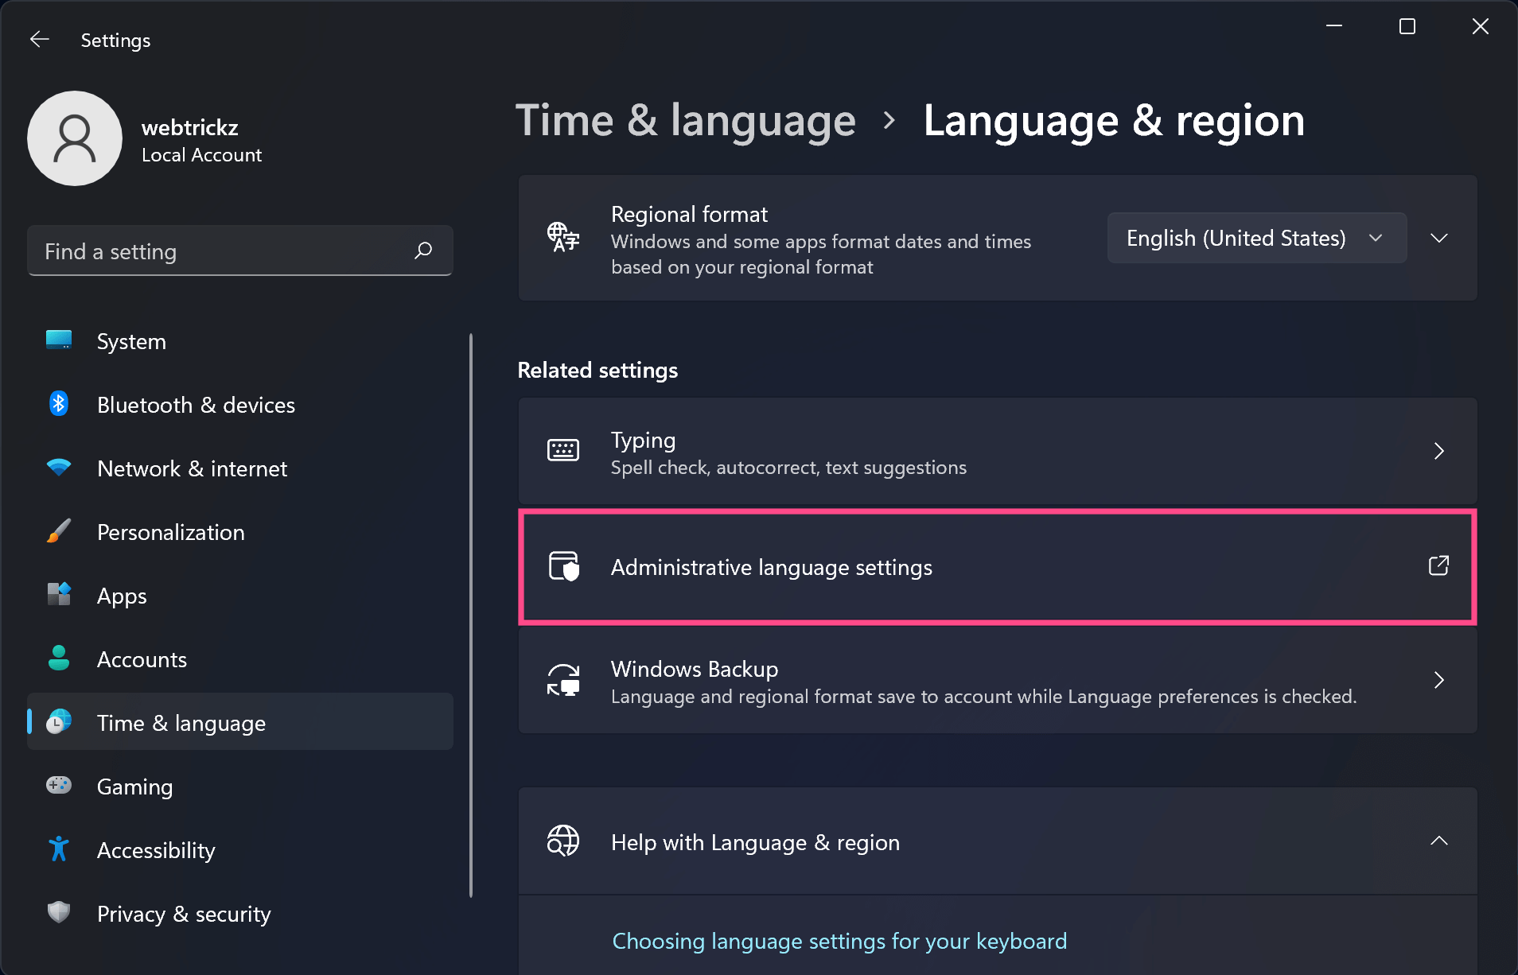
Task: Select Accounts in the sidebar
Action: (142, 658)
